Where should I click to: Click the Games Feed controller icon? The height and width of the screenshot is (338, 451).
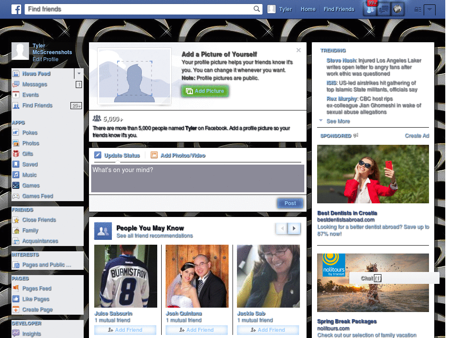pyautogui.click(x=16, y=196)
